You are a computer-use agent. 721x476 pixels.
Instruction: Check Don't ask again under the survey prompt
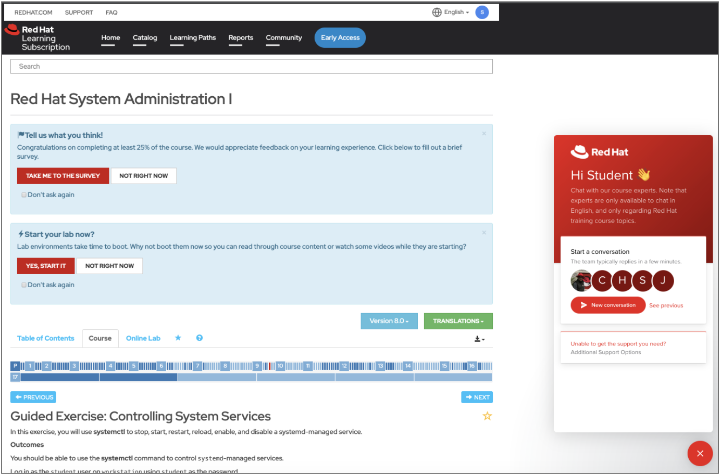pyautogui.click(x=23, y=194)
